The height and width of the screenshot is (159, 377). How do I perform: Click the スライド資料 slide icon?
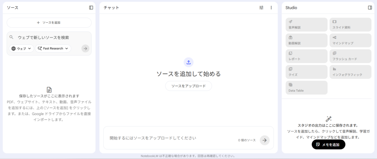[334, 22]
